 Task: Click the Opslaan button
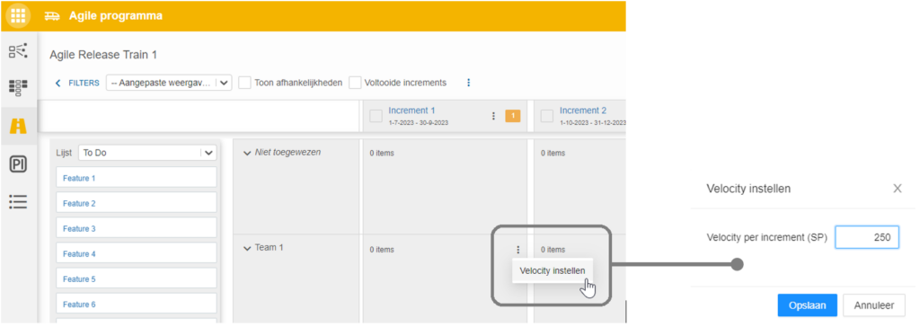808,305
